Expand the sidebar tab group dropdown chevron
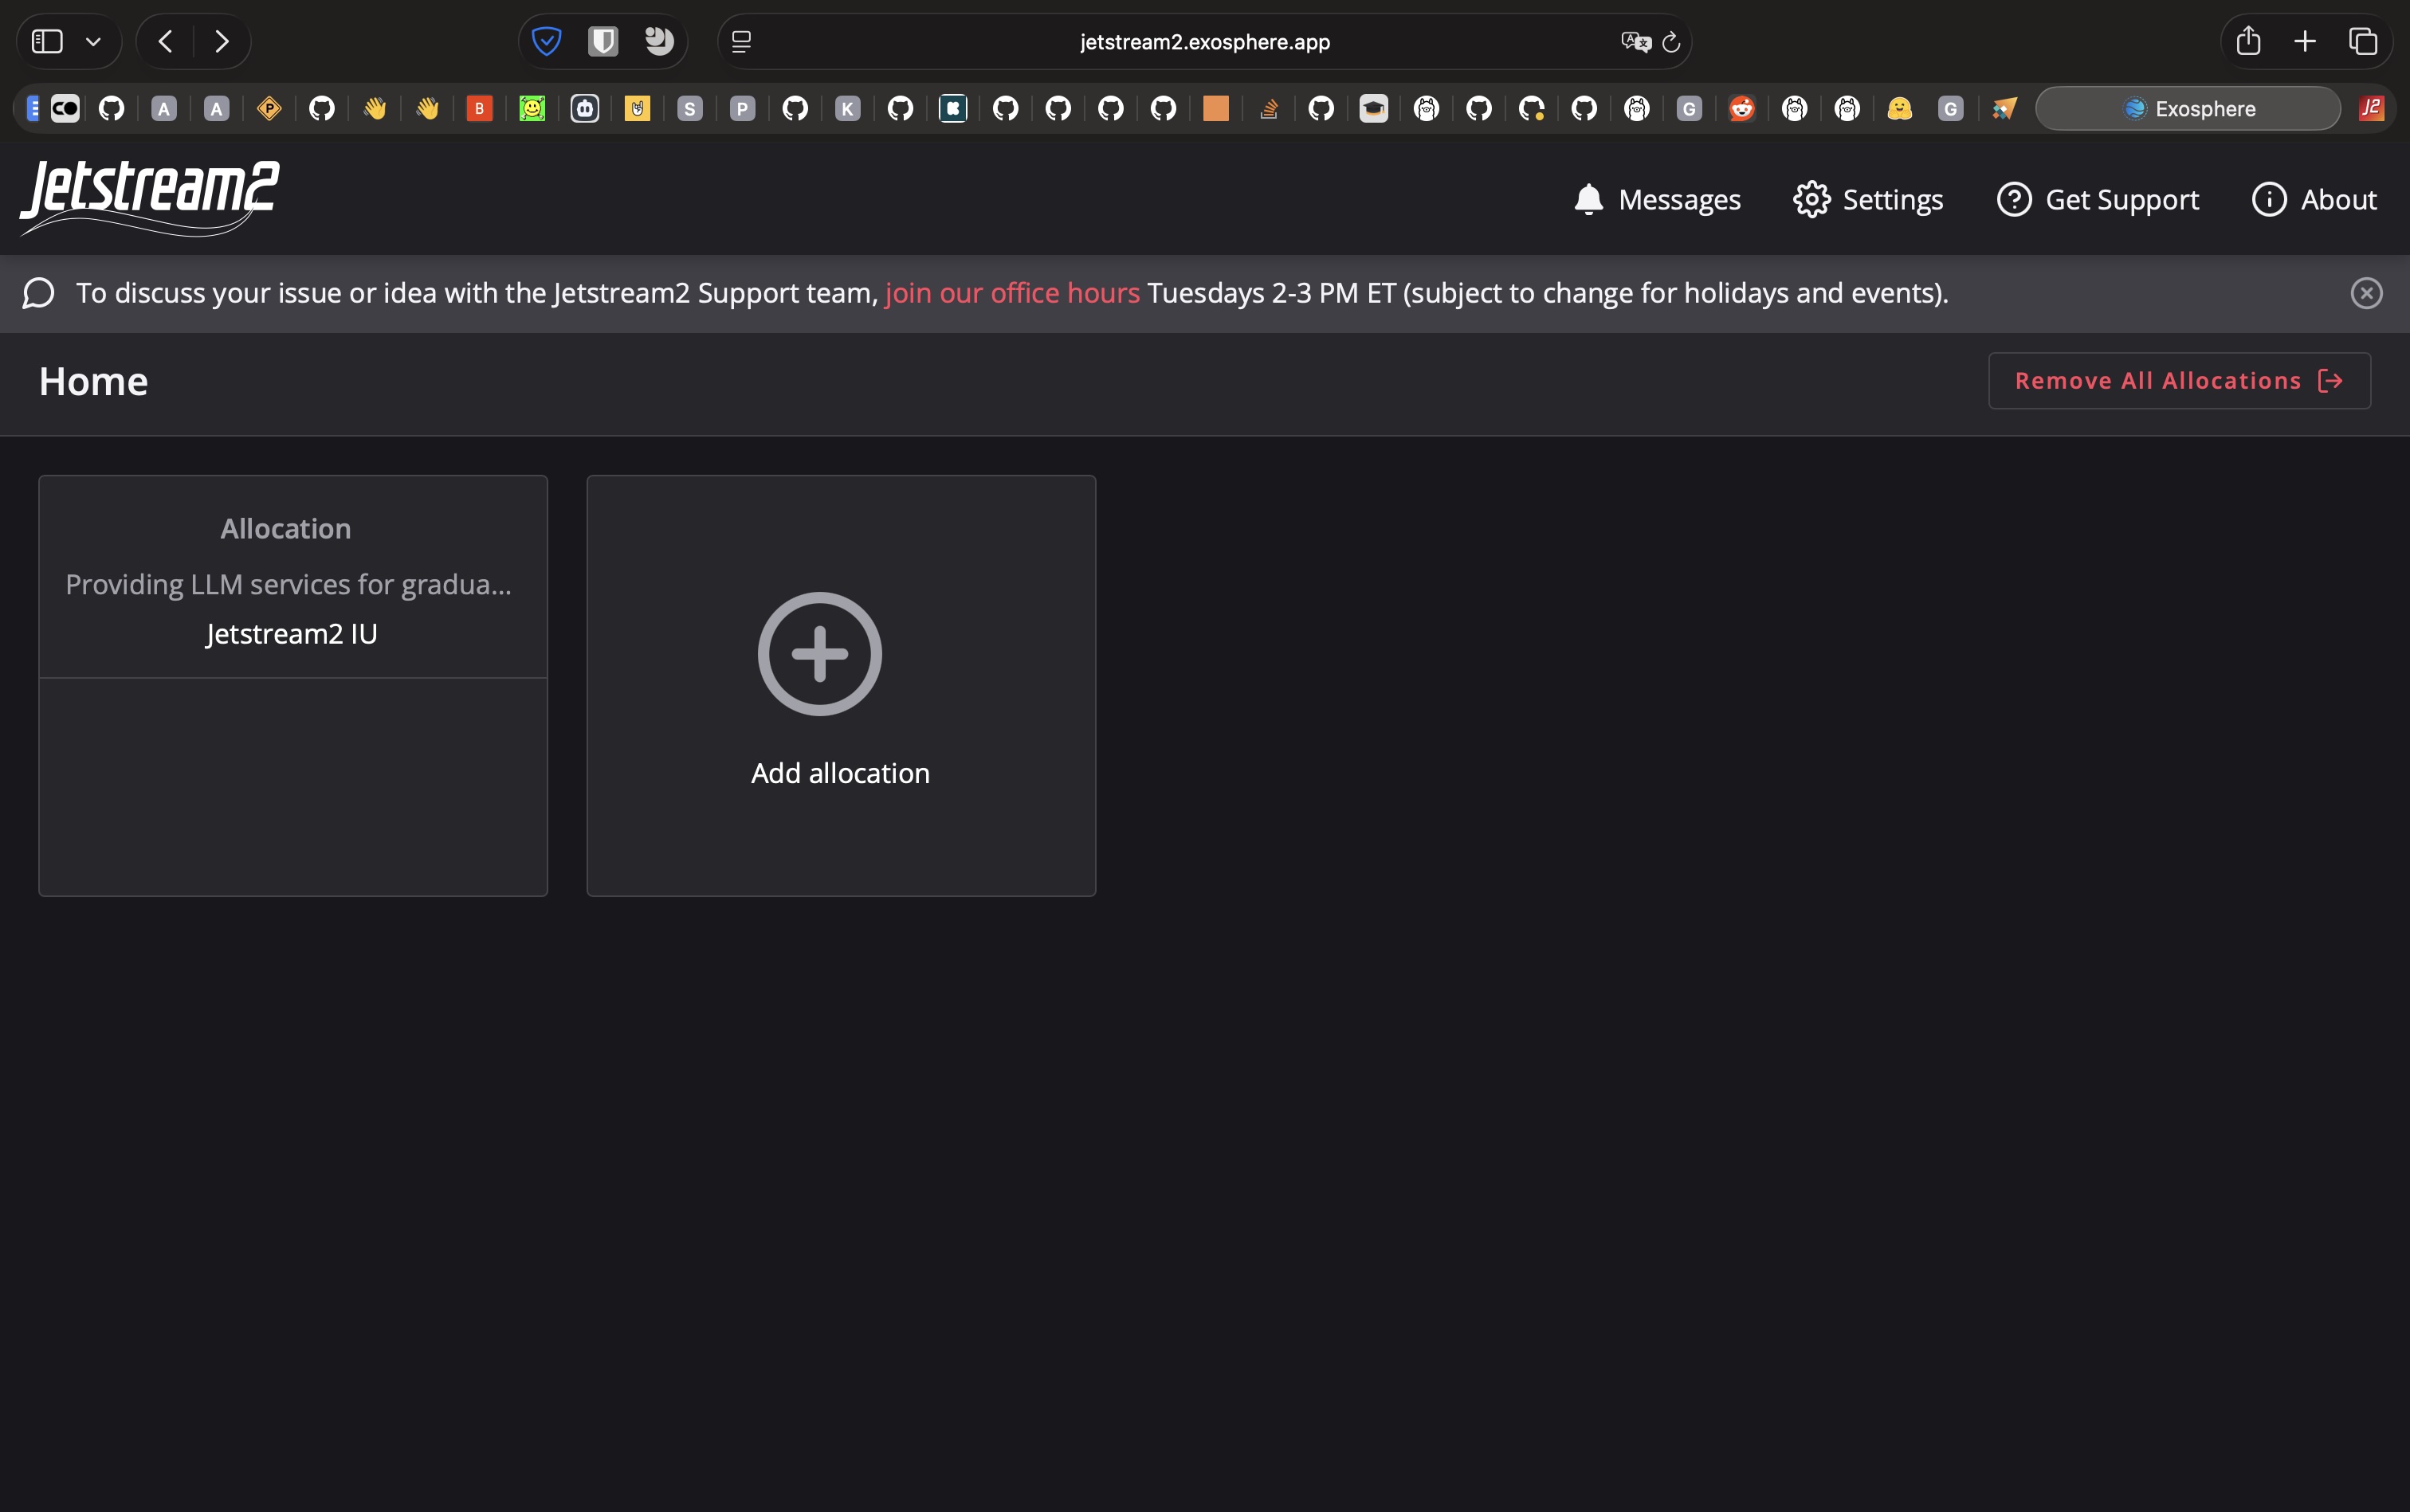This screenshot has height=1512, width=2410. coord(93,42)
